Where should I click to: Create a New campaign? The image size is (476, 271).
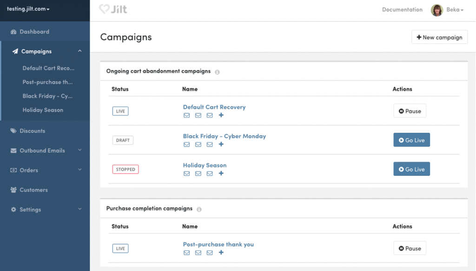(x=439, y=37)
